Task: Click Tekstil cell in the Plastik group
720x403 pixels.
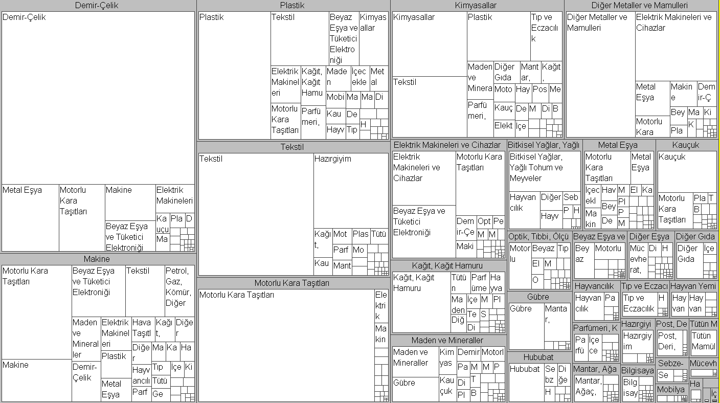Action: (300, 38)
